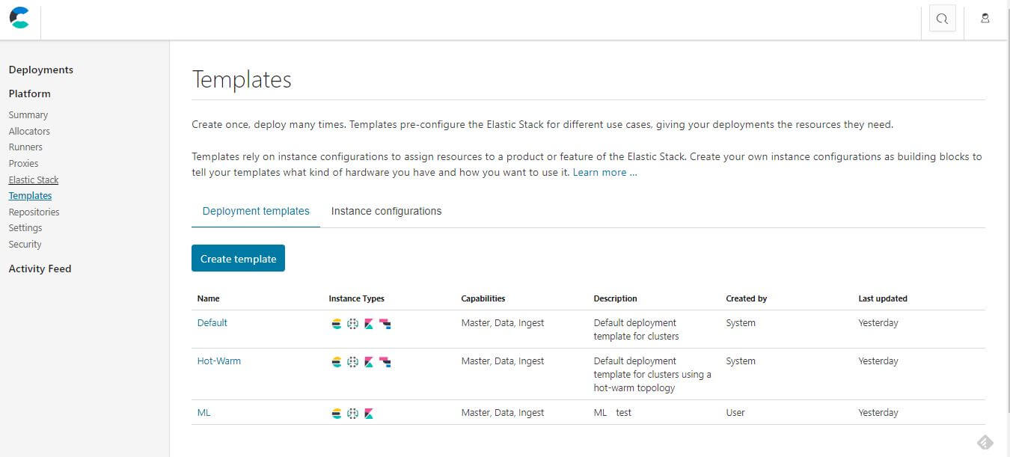Click Kibana icon in ML row

(369, 414)
